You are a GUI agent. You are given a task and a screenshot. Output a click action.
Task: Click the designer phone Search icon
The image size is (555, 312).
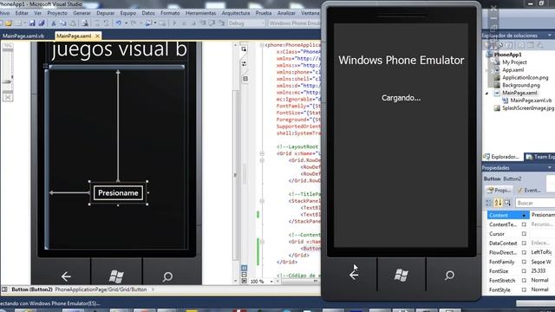pos(167,276)
